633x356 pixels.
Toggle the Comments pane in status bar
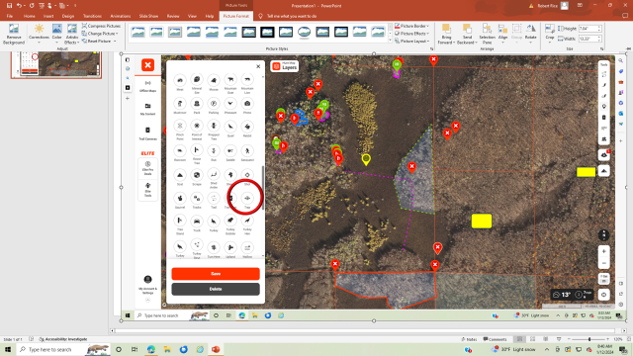tap(495, 339)
